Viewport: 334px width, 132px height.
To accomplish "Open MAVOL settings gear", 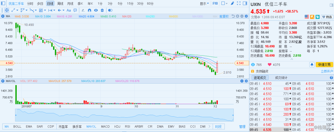I will point(246,81).
